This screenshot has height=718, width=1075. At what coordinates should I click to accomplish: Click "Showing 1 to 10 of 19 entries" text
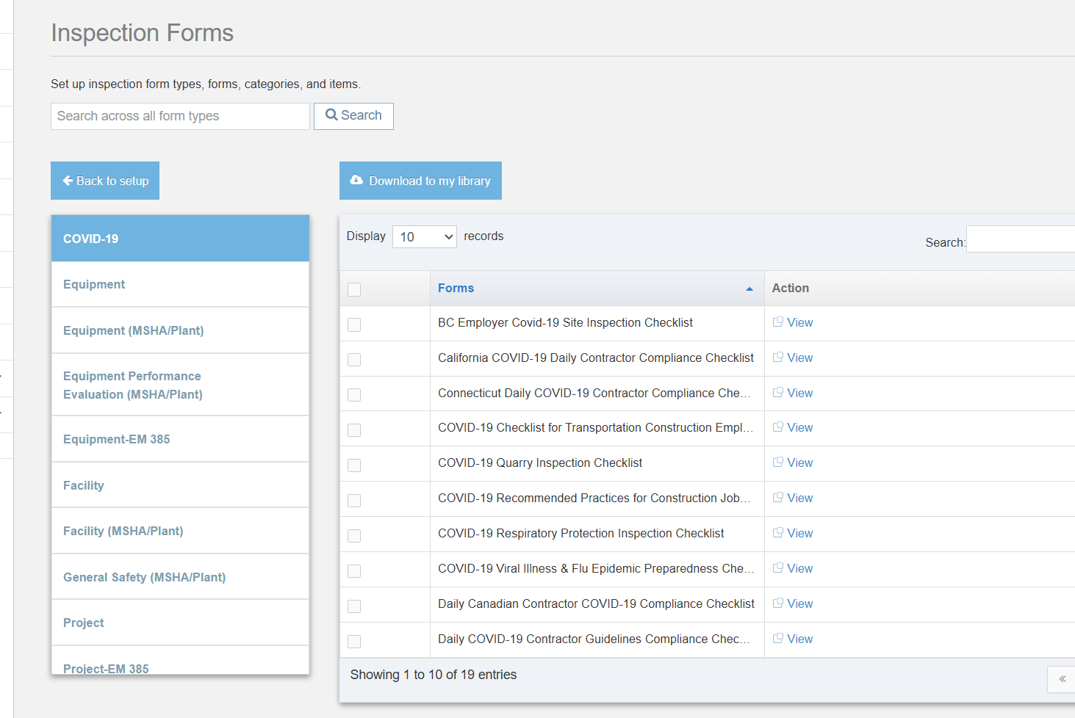[434, 675]
